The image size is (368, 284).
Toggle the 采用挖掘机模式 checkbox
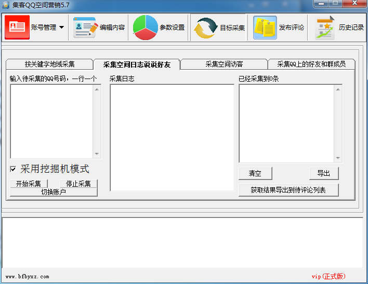tap(13, 169)
